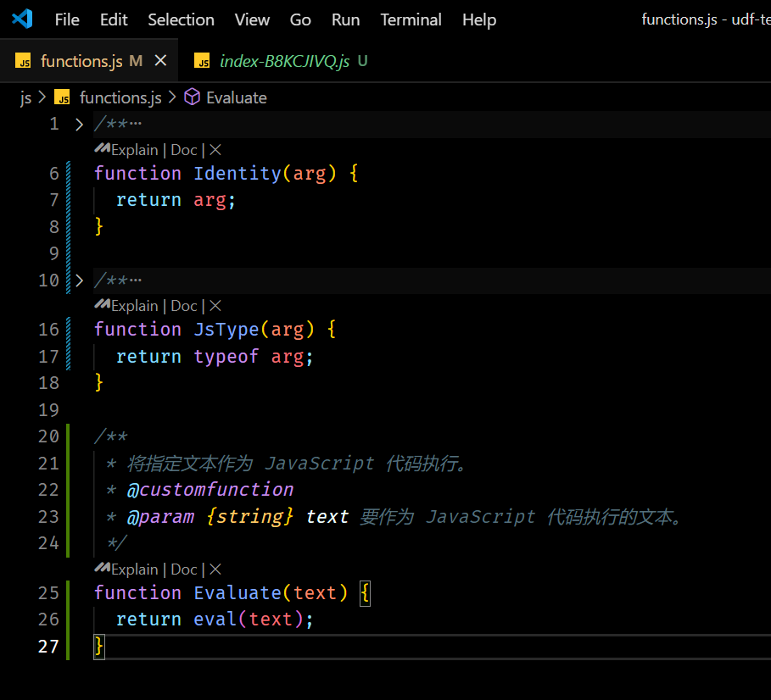
Task: Click Explain above the Identity function
Action: (x=135, y=150)
